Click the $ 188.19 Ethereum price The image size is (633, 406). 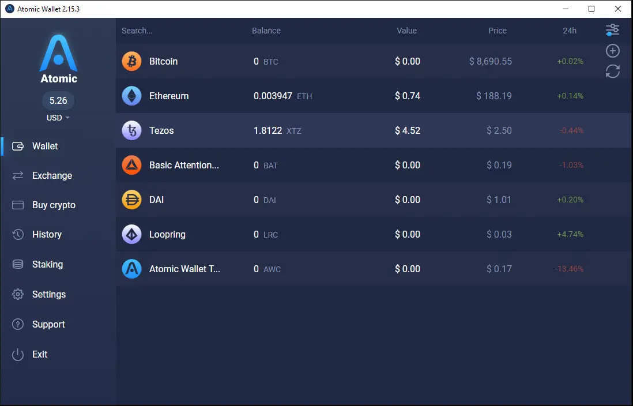point(493,96)
